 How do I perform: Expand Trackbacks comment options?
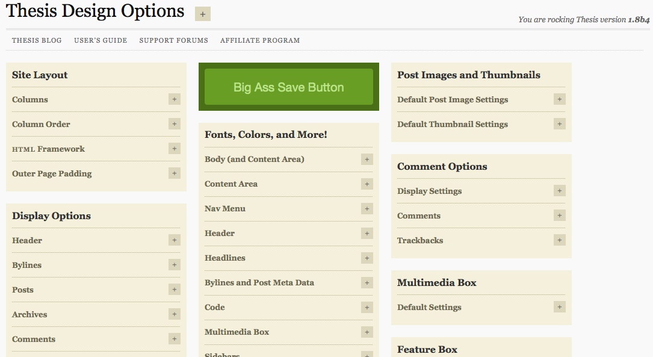click(560, 240)
